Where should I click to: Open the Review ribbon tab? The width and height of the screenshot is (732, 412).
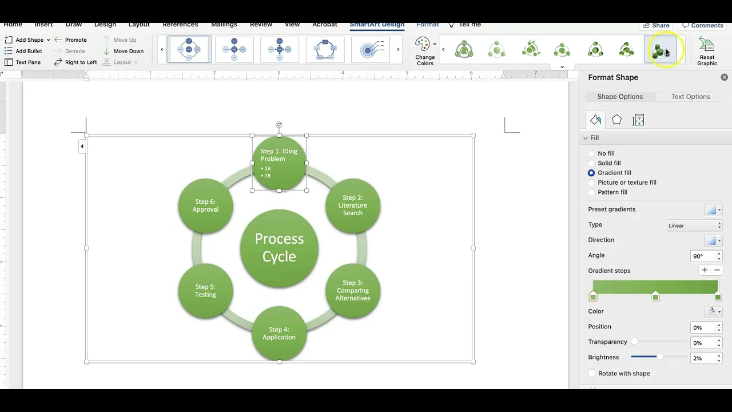pos(261,25)
